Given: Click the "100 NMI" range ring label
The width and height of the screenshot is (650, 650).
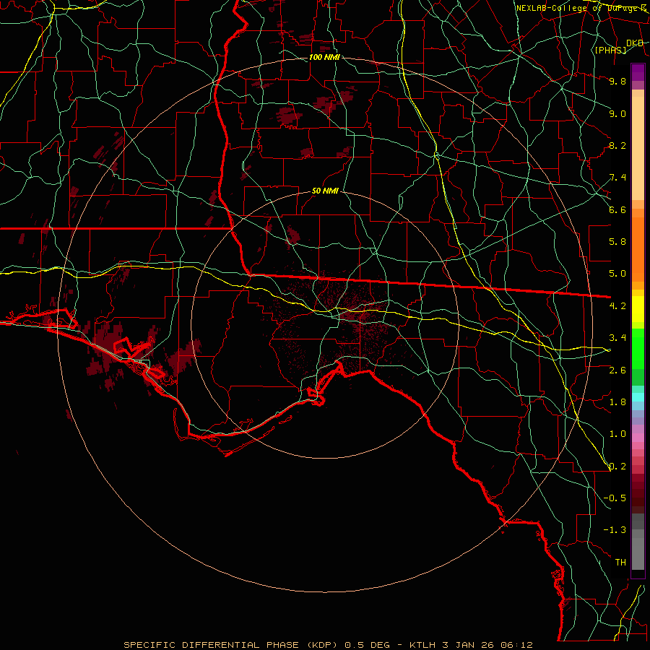Looking at the screenshot, I should 324,57.
